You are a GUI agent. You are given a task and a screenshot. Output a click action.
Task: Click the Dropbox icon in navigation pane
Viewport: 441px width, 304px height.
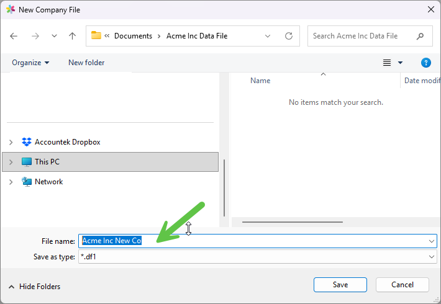pyautogui.click(x=27, y=142)
